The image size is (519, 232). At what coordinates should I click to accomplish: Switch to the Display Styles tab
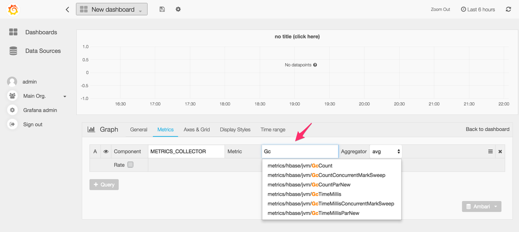click(235, 129)
